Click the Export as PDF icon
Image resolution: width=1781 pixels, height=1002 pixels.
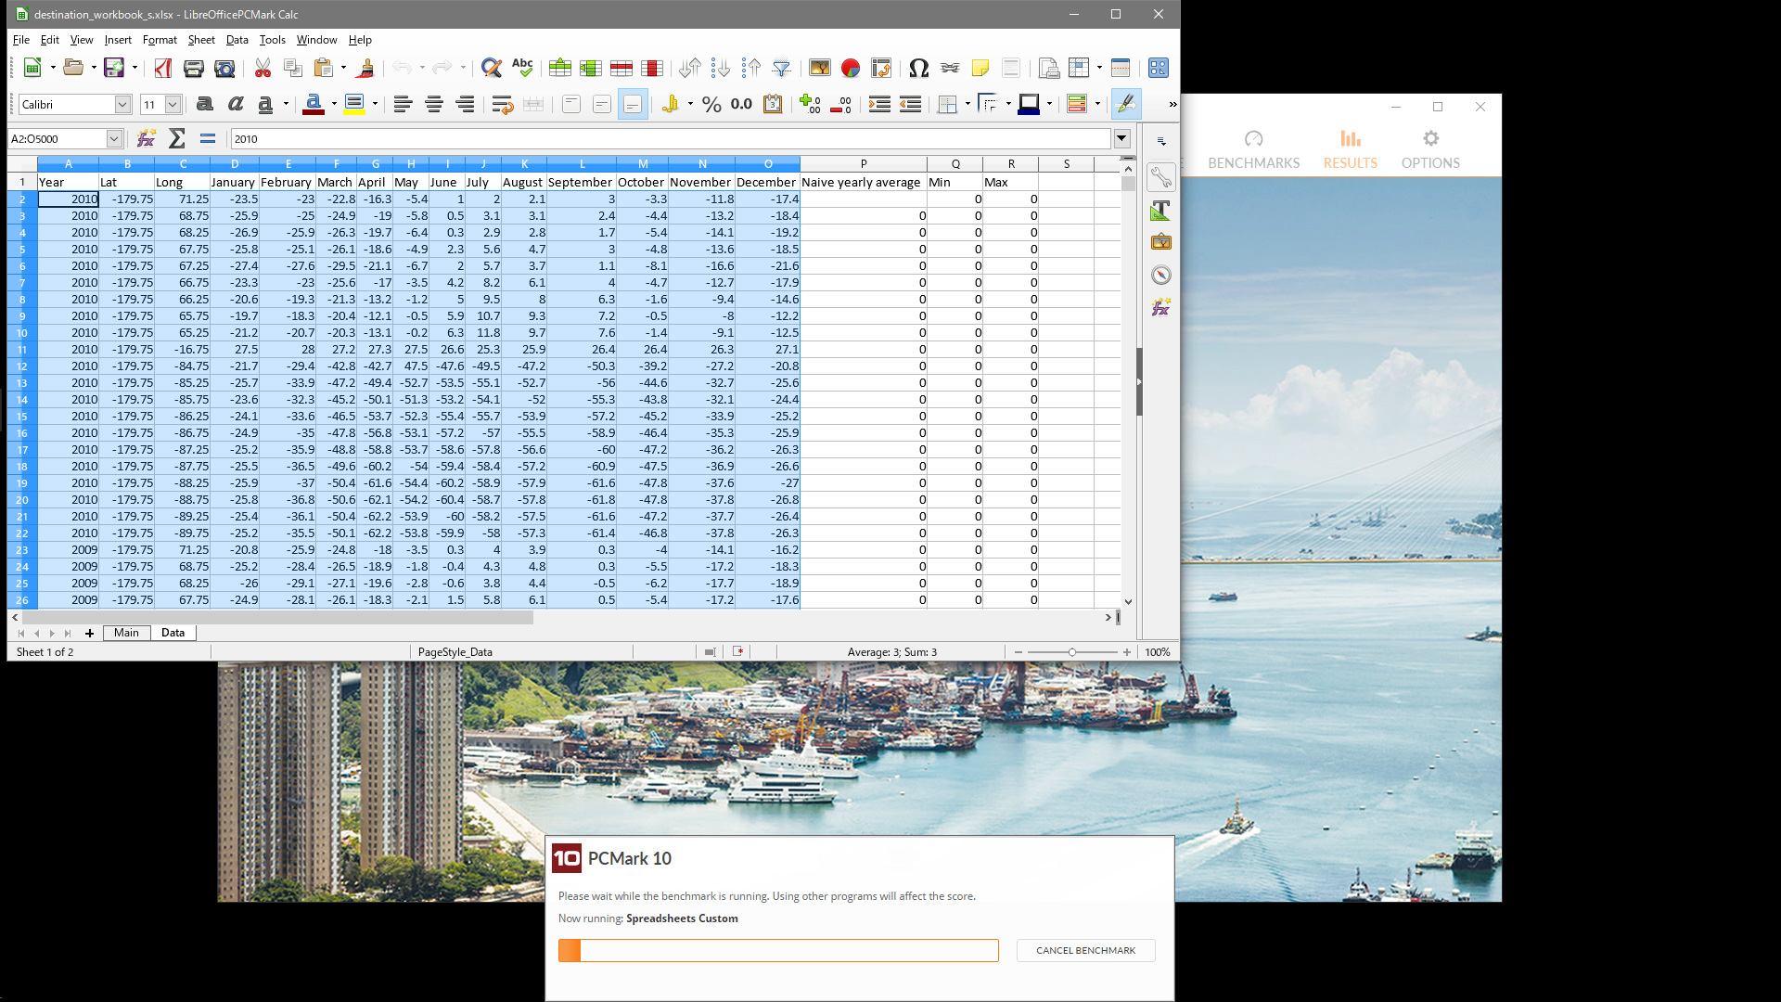tap(163, 68)
